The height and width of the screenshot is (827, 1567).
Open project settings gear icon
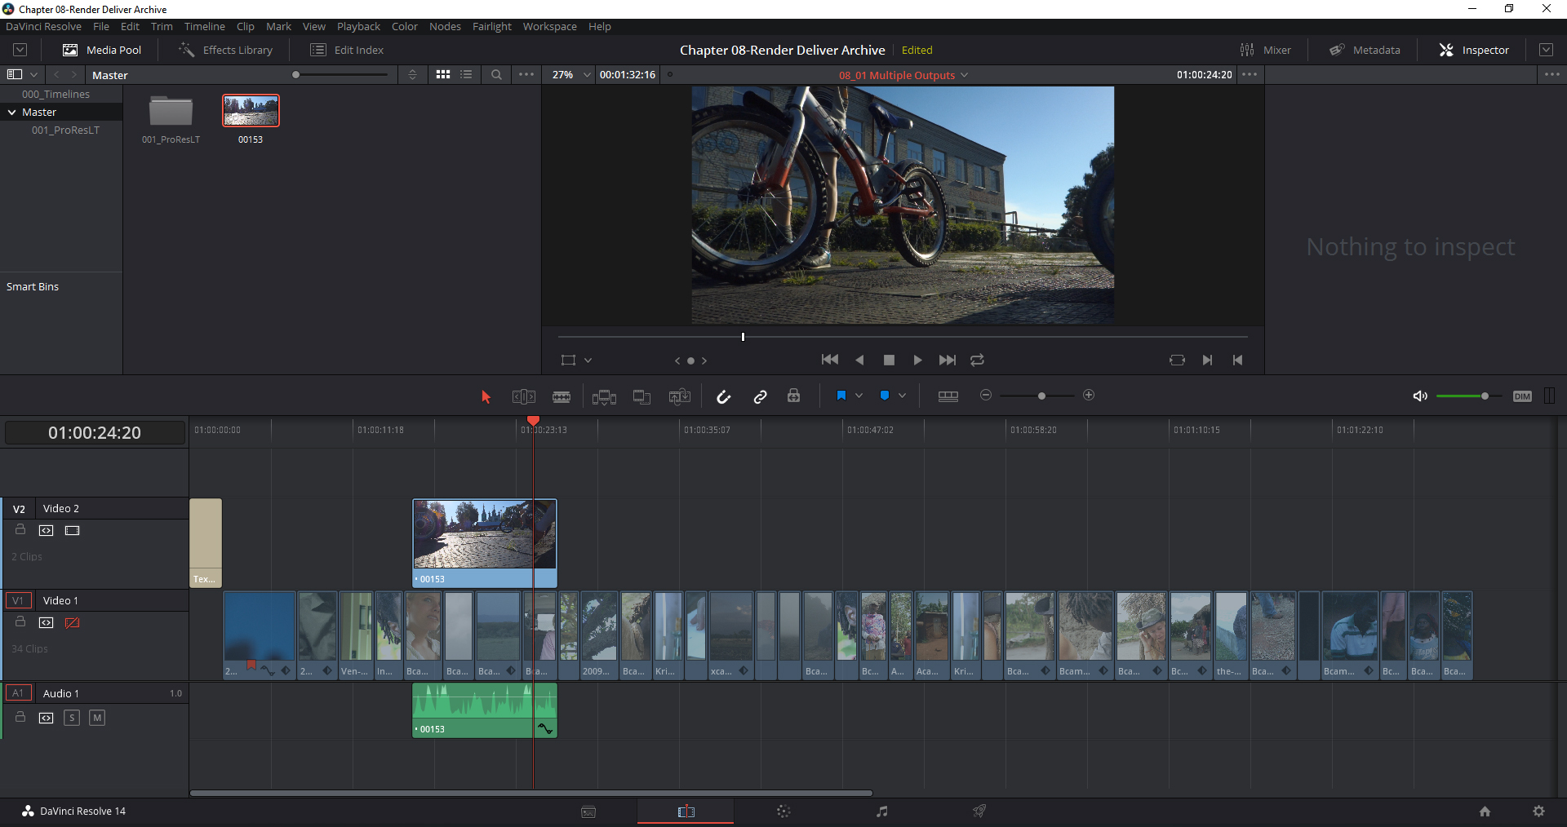tap(1538, 811)
